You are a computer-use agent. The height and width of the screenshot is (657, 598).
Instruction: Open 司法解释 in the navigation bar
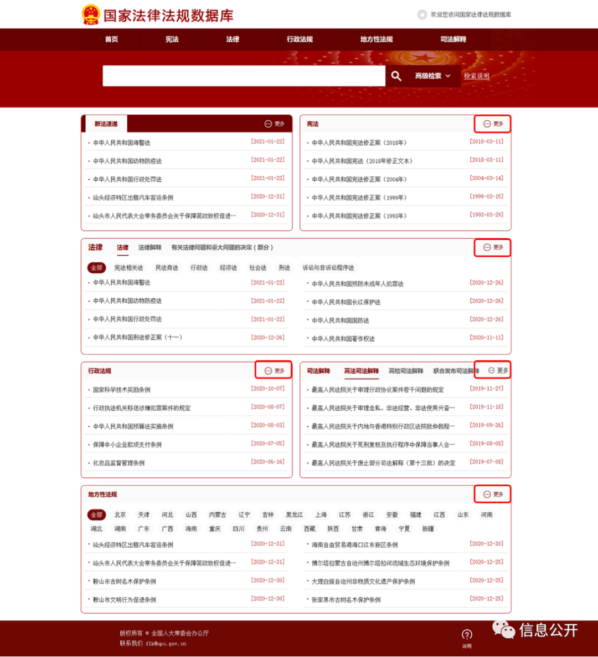453,39
